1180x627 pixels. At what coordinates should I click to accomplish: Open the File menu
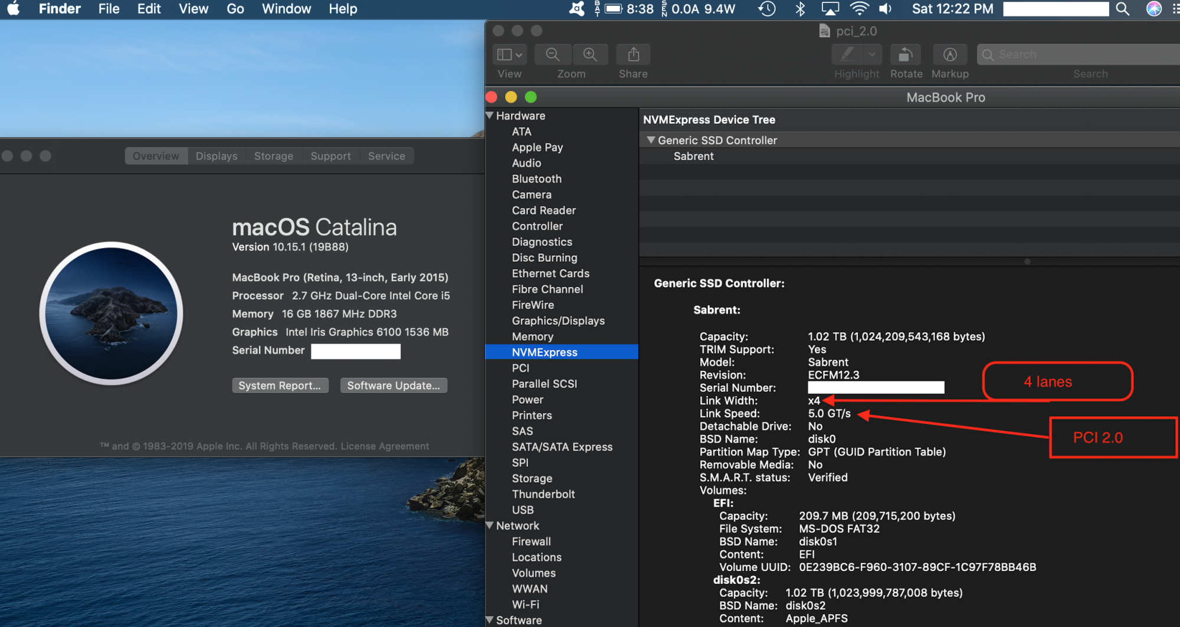[x=109, y=9]
